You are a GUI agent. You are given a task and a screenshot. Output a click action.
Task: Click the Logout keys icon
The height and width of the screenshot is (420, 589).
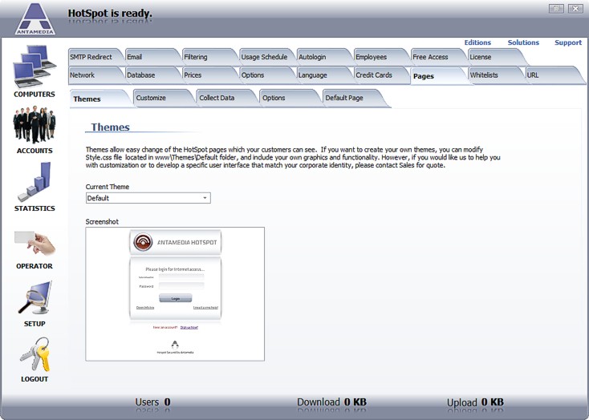point(35,354)
